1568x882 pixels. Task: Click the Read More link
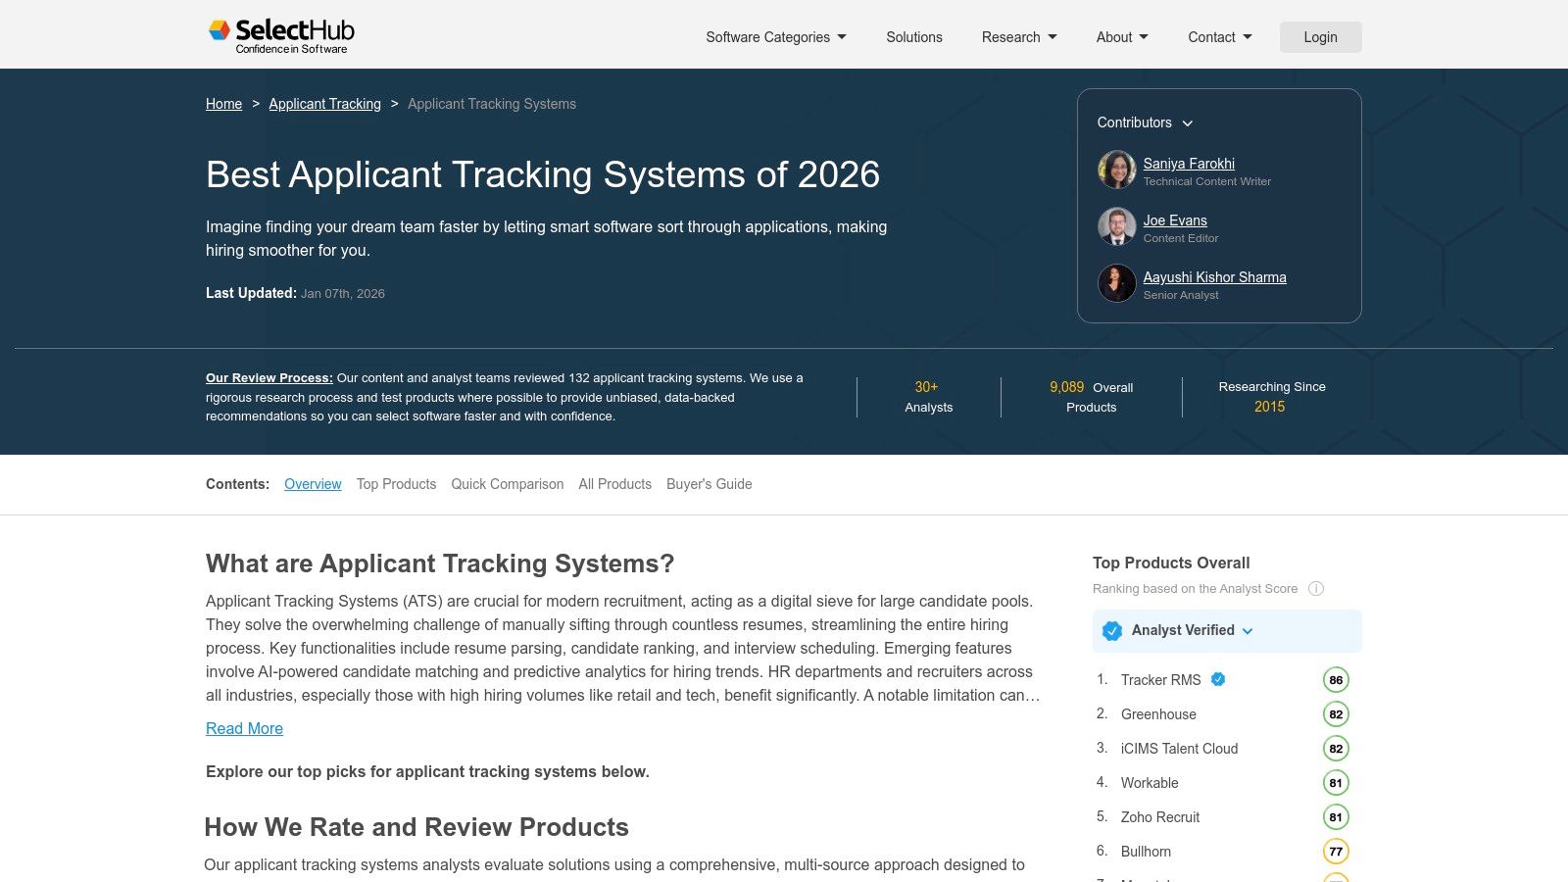click(243, 728)
